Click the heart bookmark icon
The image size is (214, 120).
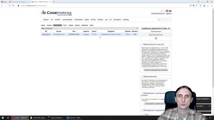pyautogui.click(x=196, y=6)
